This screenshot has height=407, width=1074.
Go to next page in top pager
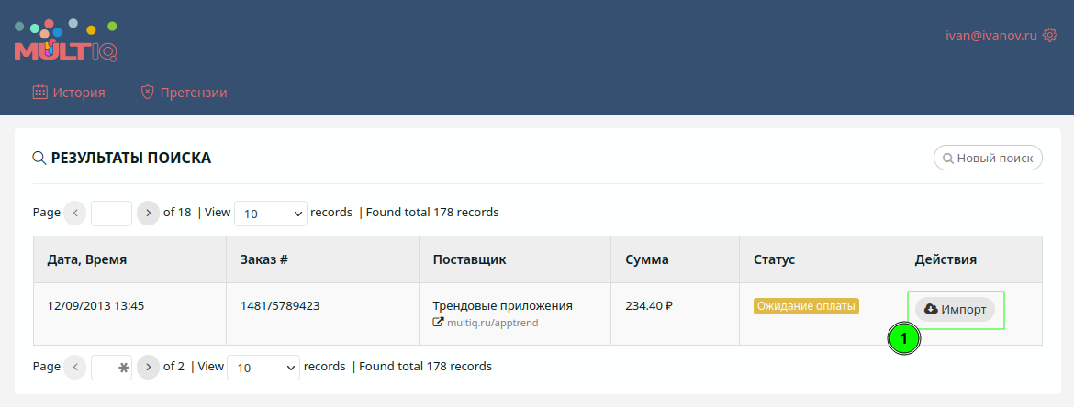[x=148, y=213]
